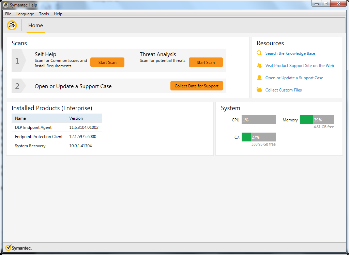Minimize the Symantec Help window

point(317,4)
